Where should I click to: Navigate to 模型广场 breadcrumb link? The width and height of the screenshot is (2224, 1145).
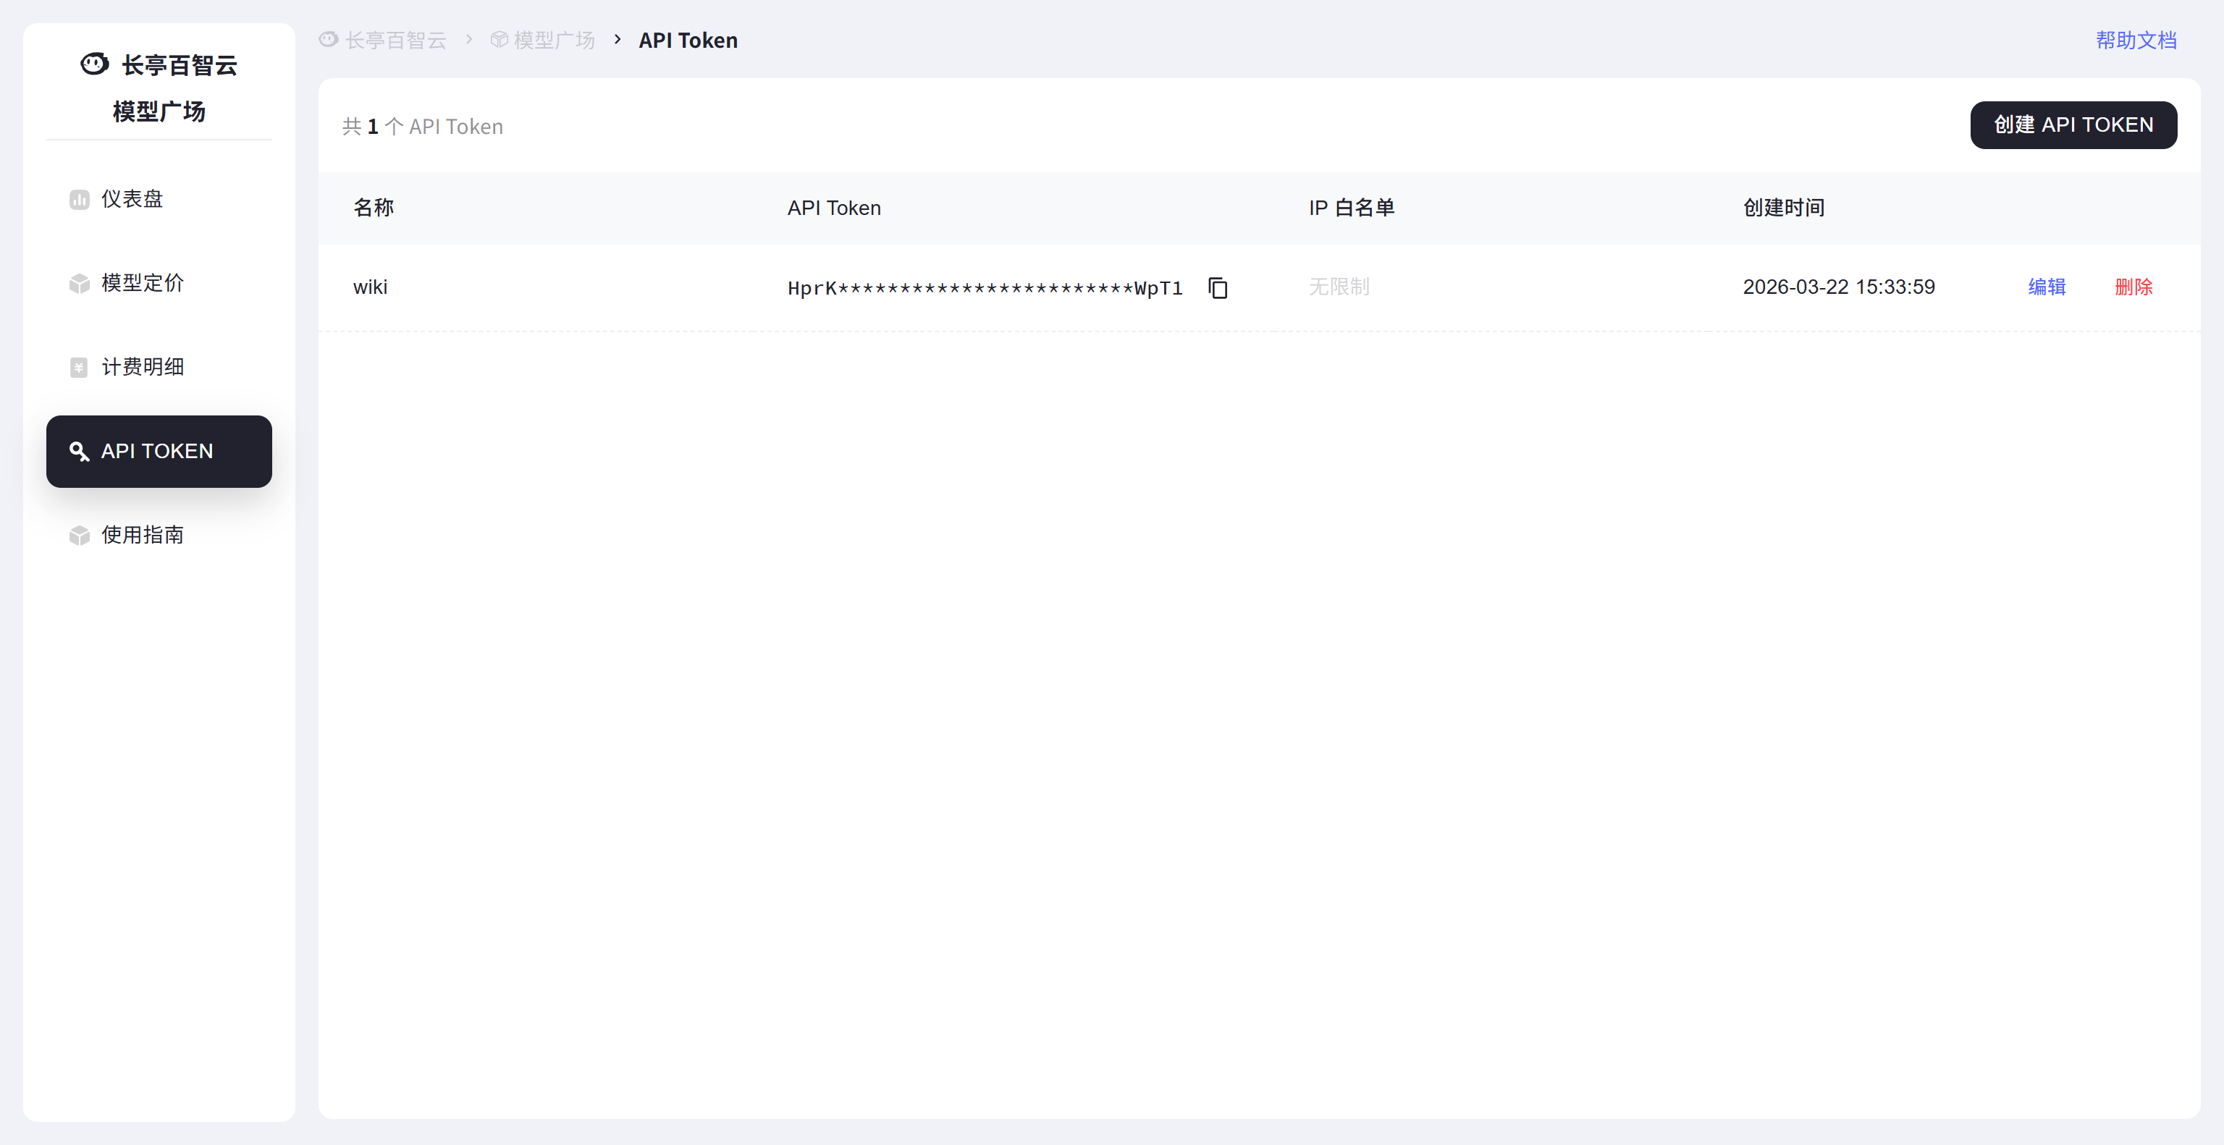[553, 41]
